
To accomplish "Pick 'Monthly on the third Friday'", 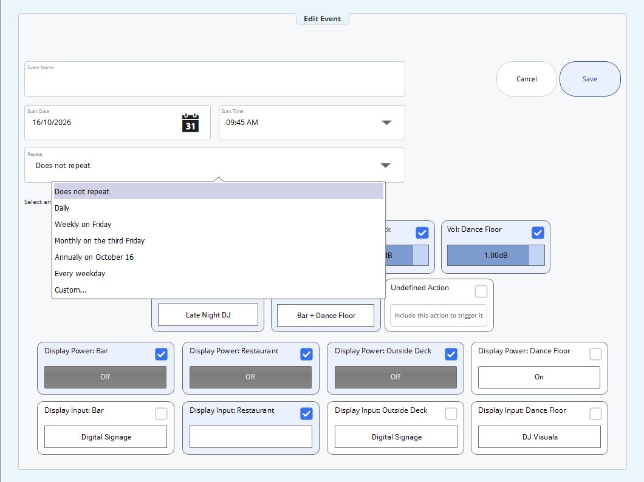I will tap(219, 241).
